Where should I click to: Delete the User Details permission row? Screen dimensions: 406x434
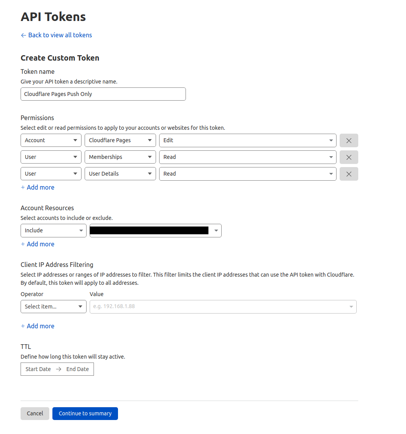(349, 174)
